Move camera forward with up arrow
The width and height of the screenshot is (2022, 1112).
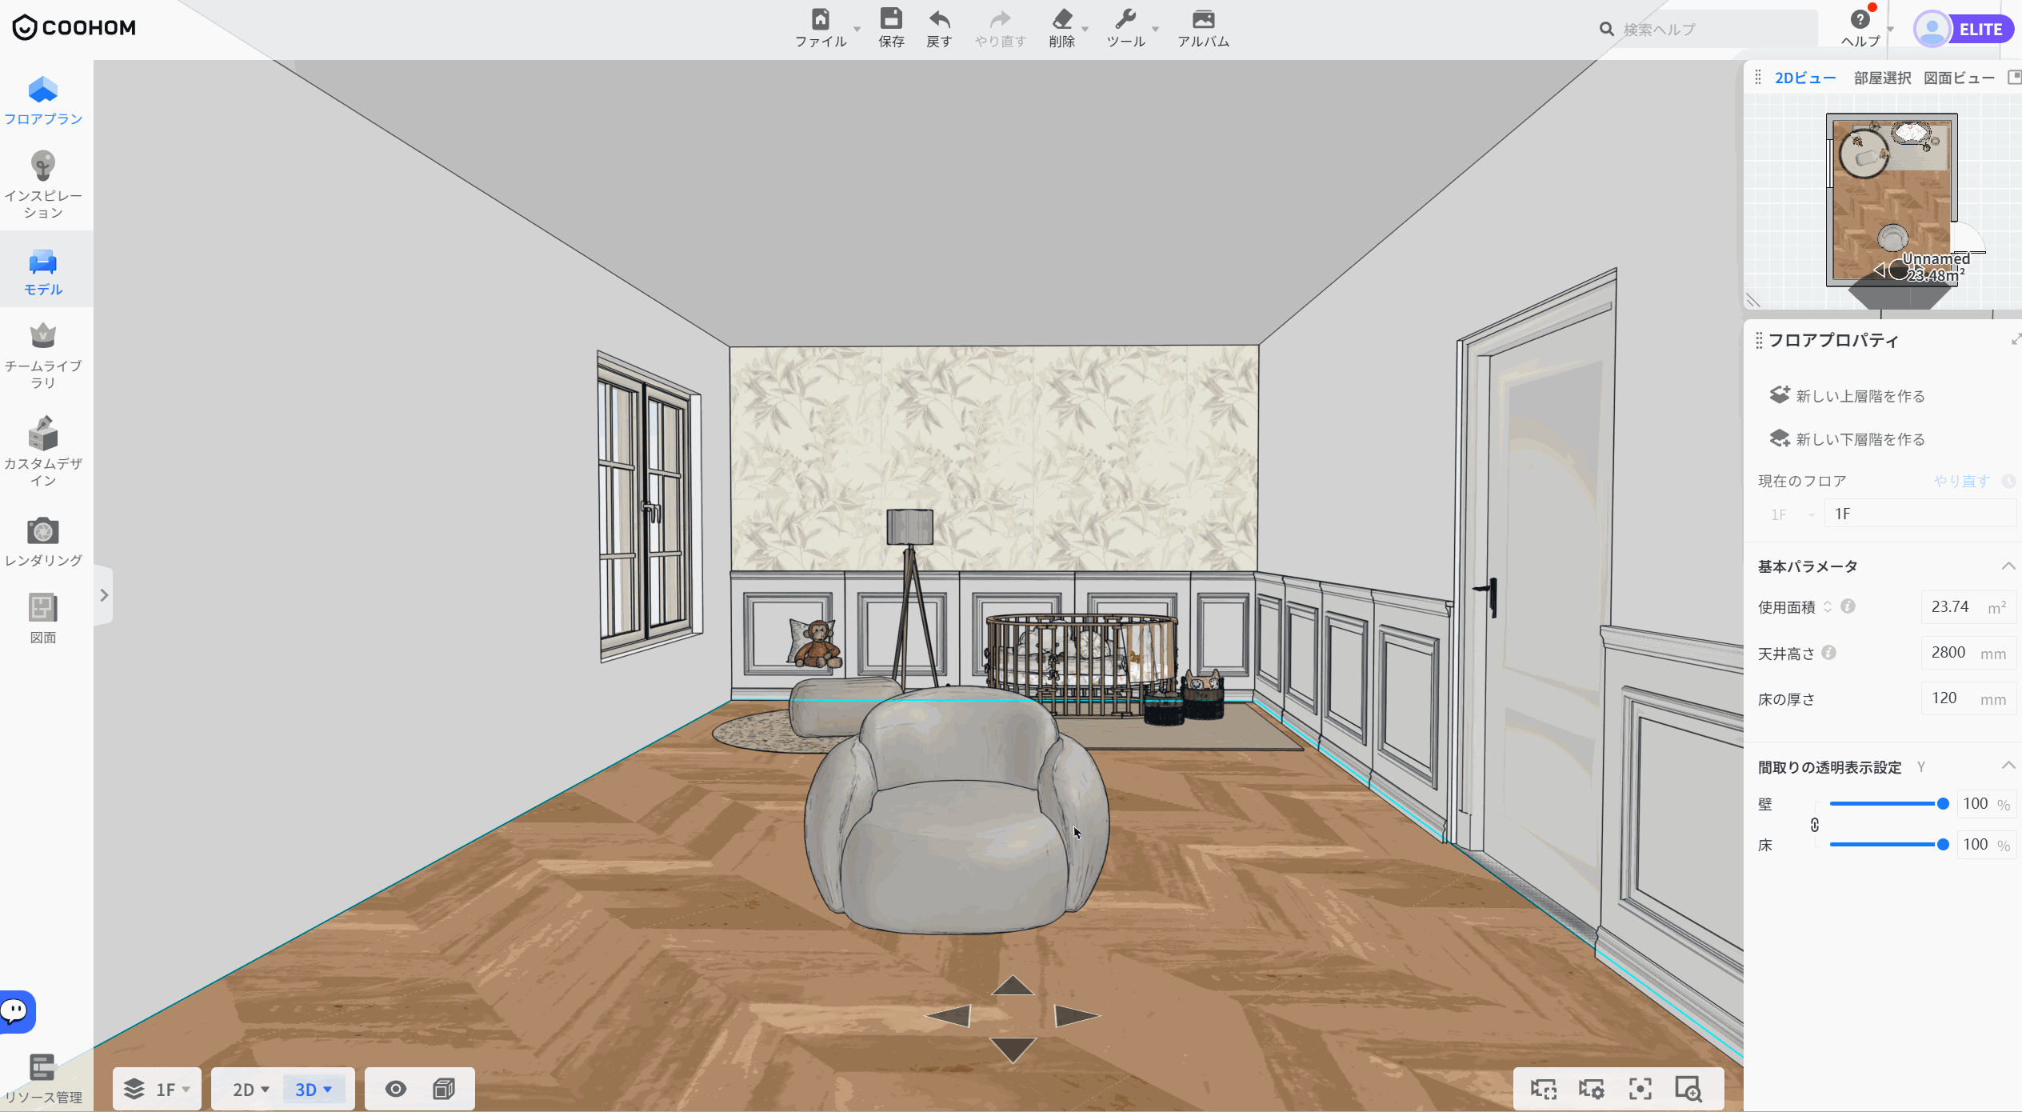pos(1013,986)
